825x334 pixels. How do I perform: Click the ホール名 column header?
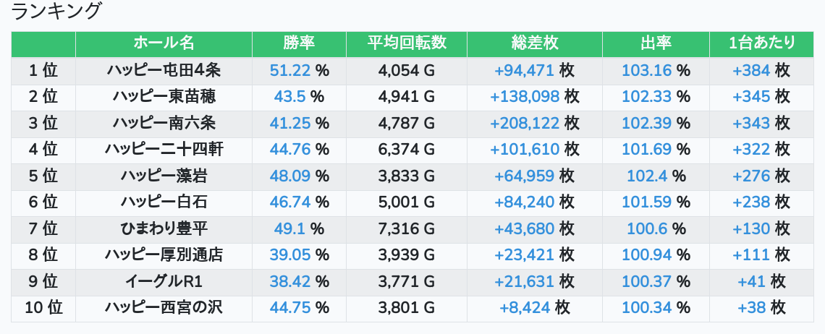pos(164,43)
